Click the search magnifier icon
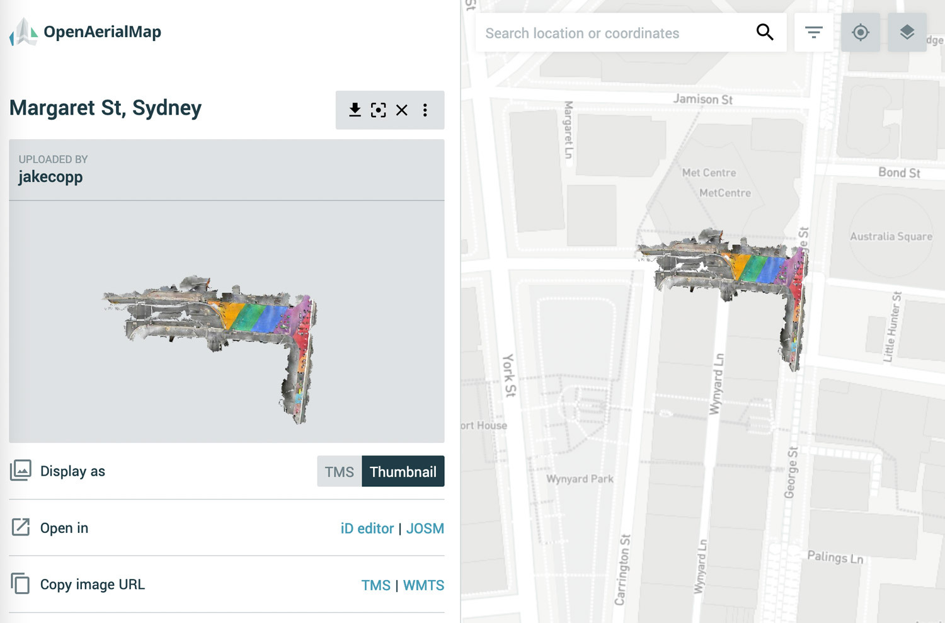This screenshot has height=623, width=945. point(765,32)
